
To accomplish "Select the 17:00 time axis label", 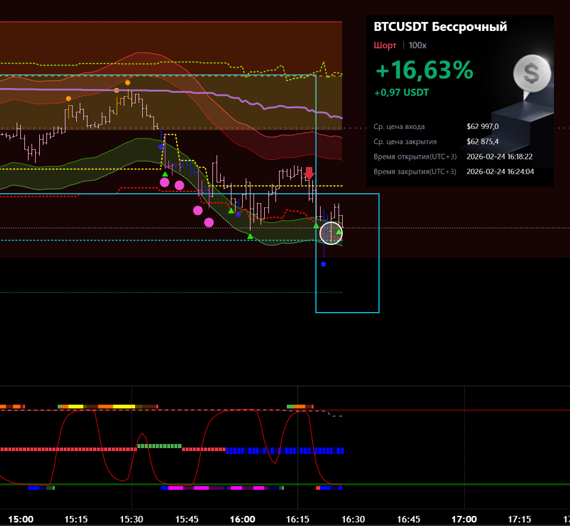I will coord(464,519).
